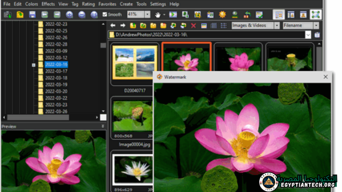Click folder tree scroll-down arrow
This screenshot has height=192, width=342.
[103, 111]
